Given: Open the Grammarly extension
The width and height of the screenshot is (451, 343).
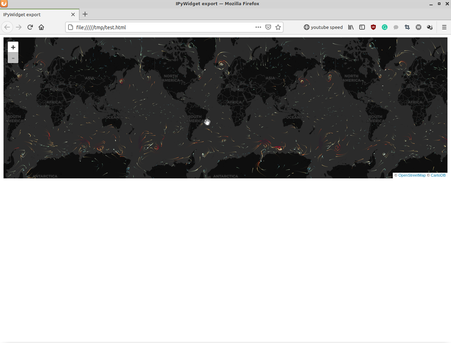Looking at the screenshot, I should (x=385, y=27).
